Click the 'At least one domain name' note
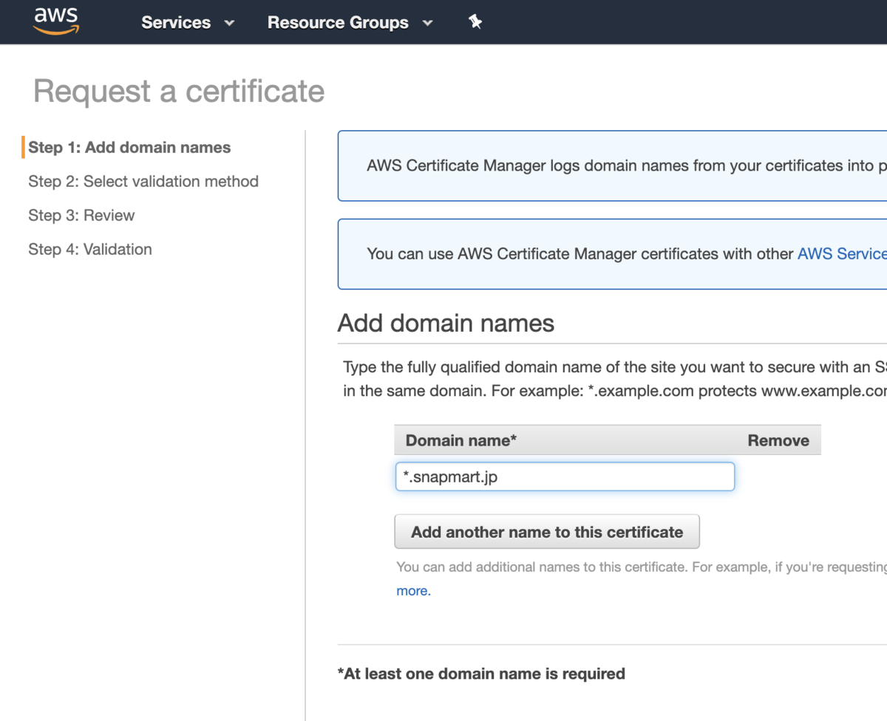Viewport: 887px width, 721px height. coord(481,674)
